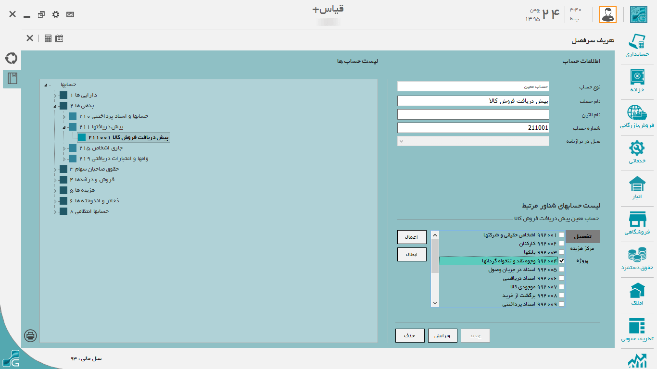Check the 992003 بانکها checkbox
Image resolution: width=657 pixels, height=369 pixels.
pos(561,252)
